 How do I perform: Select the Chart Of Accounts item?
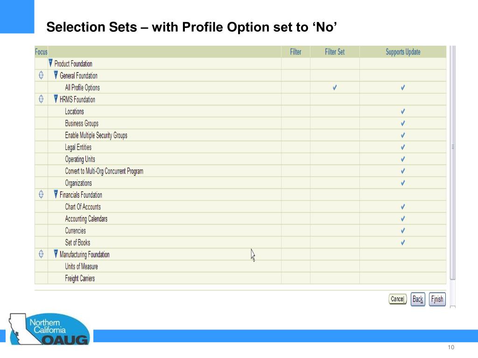coord(83,207)
